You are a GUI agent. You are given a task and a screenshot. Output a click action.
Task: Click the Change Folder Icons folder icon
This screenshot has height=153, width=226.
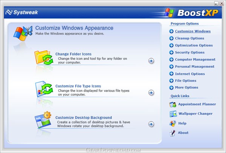coord(44,57)
